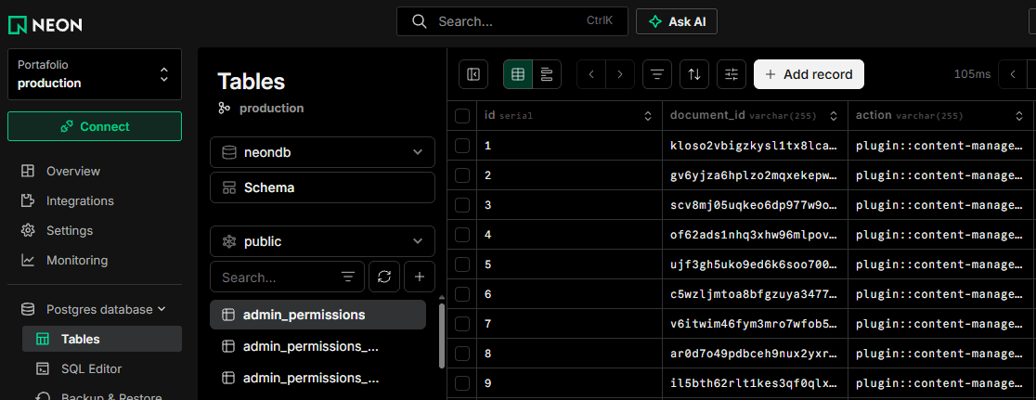Click document_id cell starting kloso2vbigzkysl
1036x400 pixels.
755,145
